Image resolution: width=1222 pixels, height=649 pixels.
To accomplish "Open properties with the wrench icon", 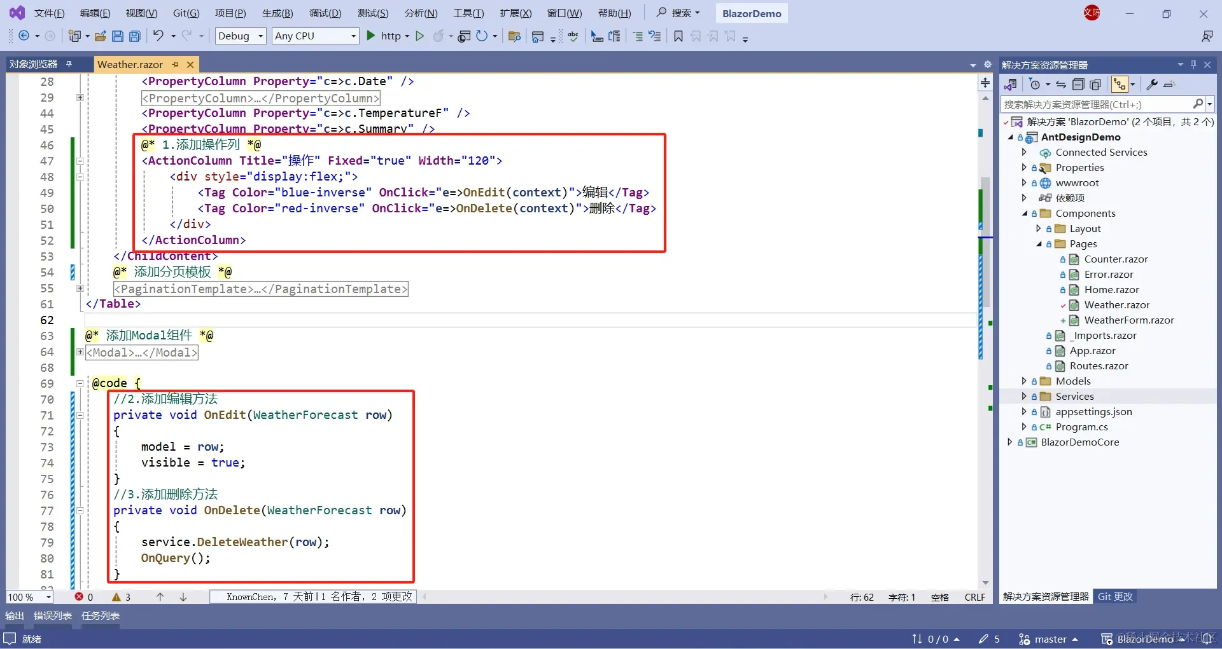I will click(x=1152, y=85).
